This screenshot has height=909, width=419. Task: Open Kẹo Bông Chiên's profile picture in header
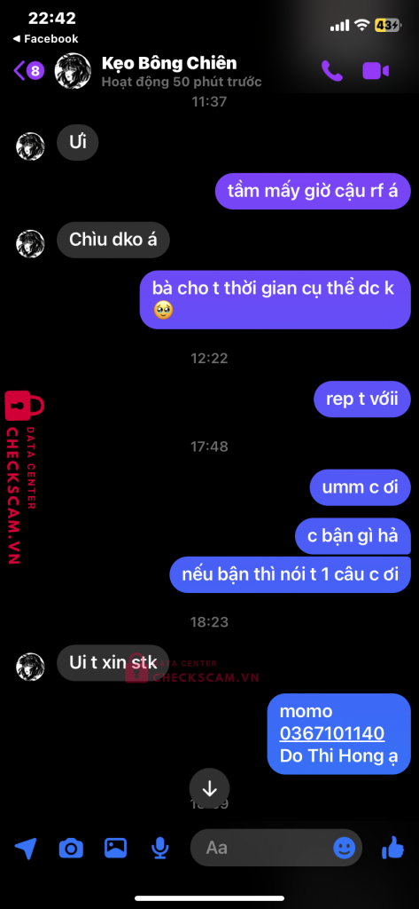click(74, 71)
